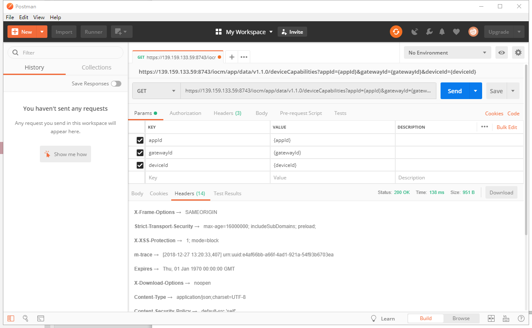Open the Edit menu
The width and height of the screenshot is (532, 328).
[x=24, y=17]
